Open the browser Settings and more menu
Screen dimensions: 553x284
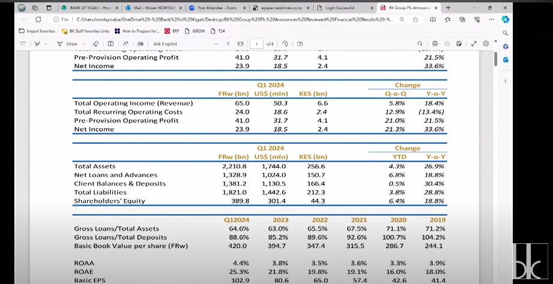pyautogui.click(x=491, y=19)
